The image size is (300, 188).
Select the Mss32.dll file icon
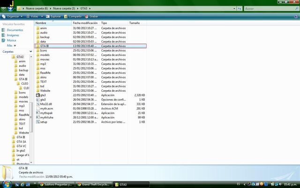37,104
